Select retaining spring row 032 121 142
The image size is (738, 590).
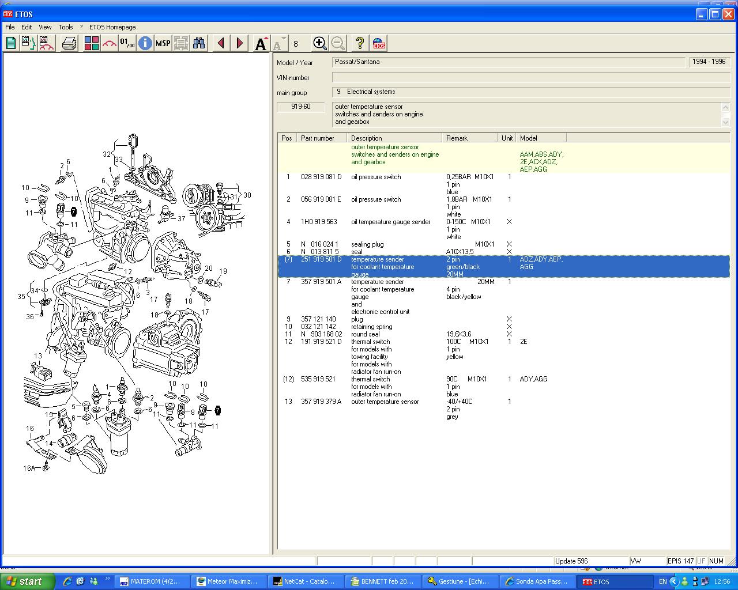504,327
